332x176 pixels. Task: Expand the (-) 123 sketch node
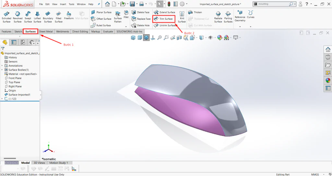tap(2, 99)
